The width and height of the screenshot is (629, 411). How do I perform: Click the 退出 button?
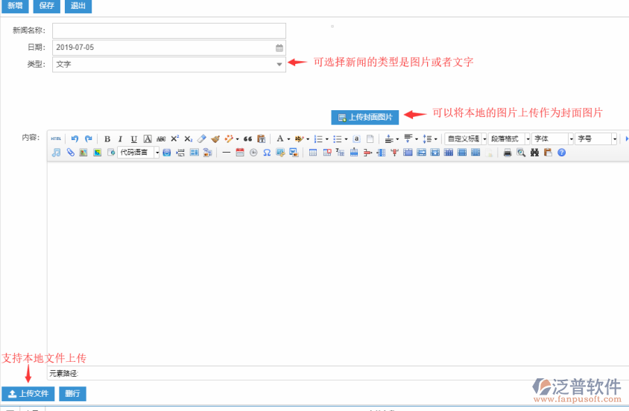tap(78, 6)
